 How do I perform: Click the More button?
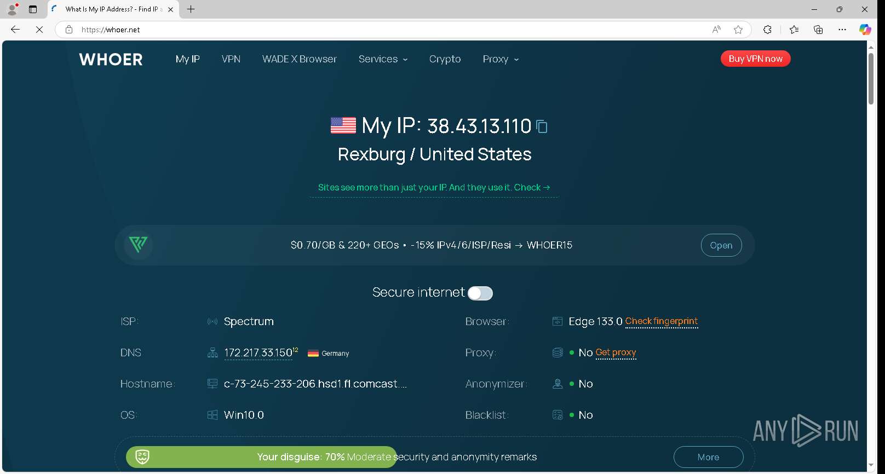[x=708, y=457]
